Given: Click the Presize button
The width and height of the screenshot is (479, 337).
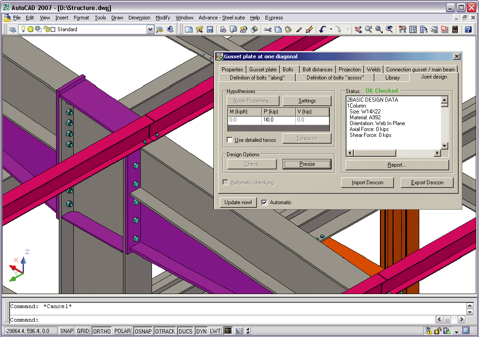Looking at the screenshot, I should tap(307, 164).
